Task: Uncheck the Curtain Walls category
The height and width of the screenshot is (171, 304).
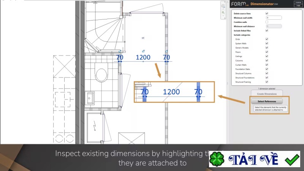Action: click(x=267, y=65)
